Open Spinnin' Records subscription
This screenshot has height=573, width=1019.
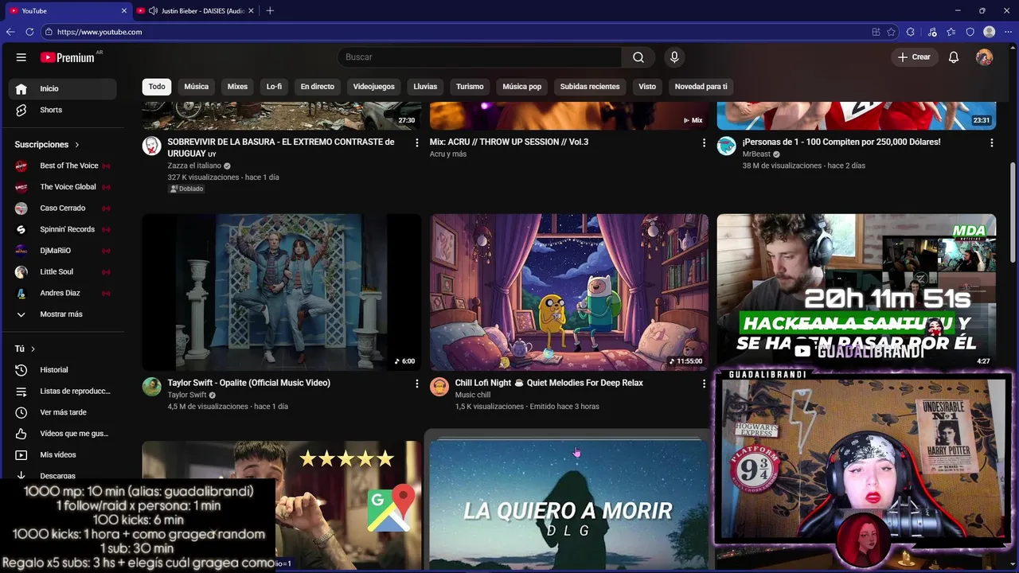(62, 229)
